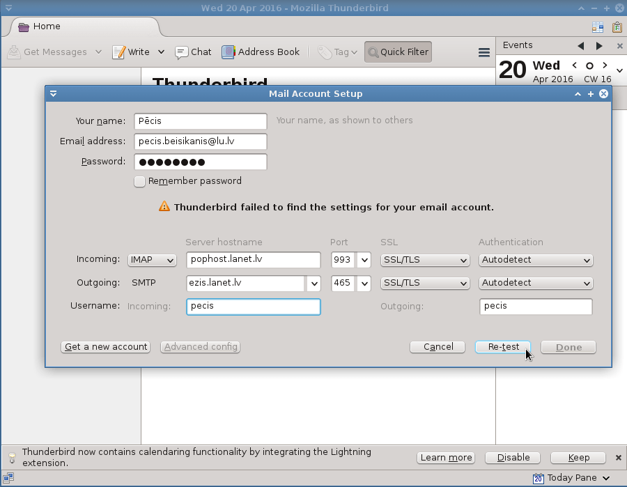Open the Get Messages dropdown arrow

click(98, 52)
